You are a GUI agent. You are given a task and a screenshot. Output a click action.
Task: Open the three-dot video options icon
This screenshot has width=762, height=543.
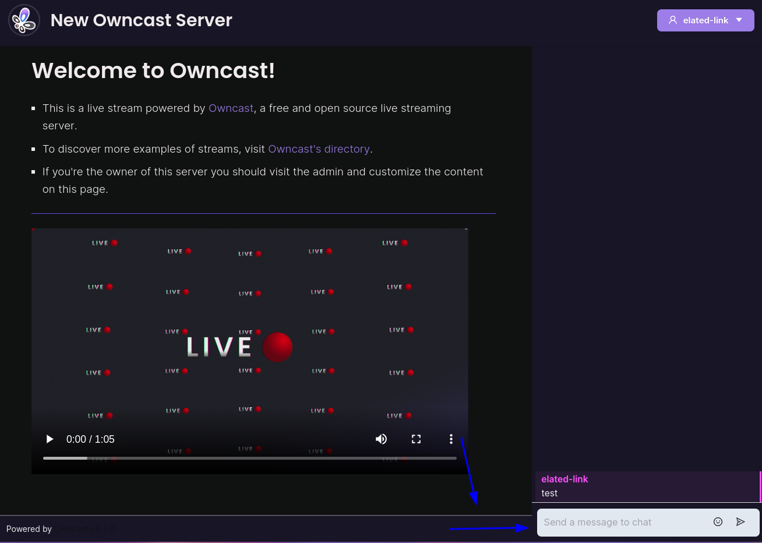point(451,439)
